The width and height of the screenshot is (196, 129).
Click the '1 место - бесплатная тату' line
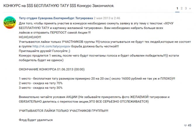96,79
